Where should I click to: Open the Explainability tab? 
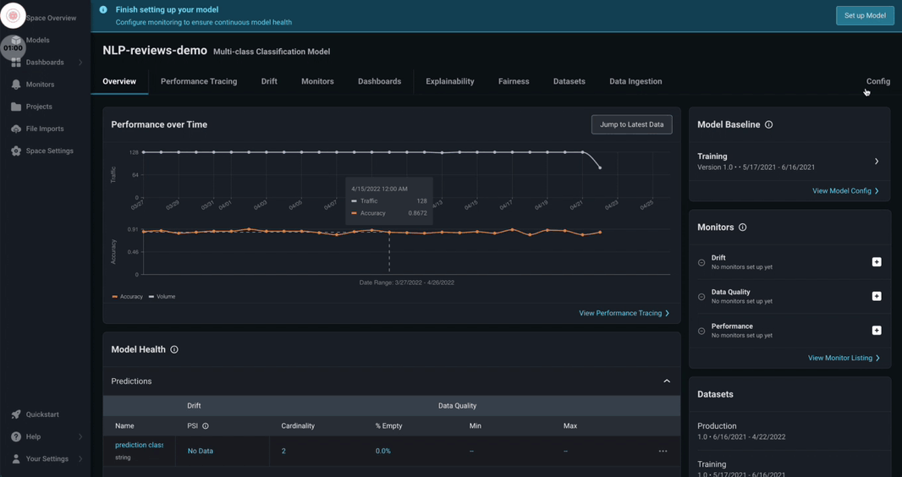[450, 81]
